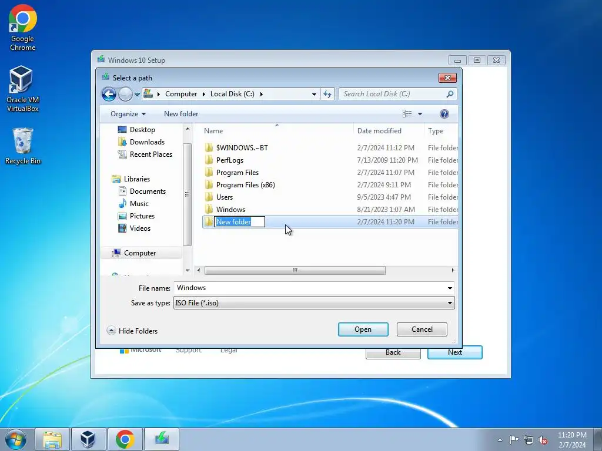Open Videos library in navigation pane

click(x=135, y=228)
